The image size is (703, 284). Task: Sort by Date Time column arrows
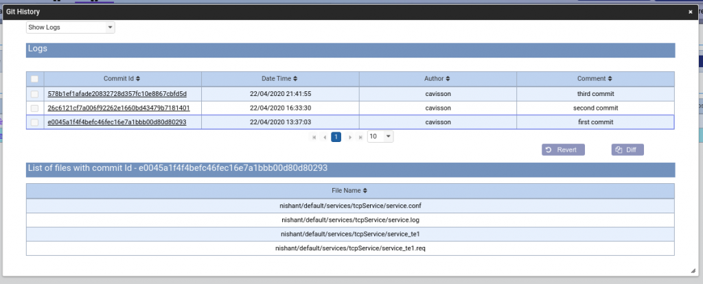[295, 79]
